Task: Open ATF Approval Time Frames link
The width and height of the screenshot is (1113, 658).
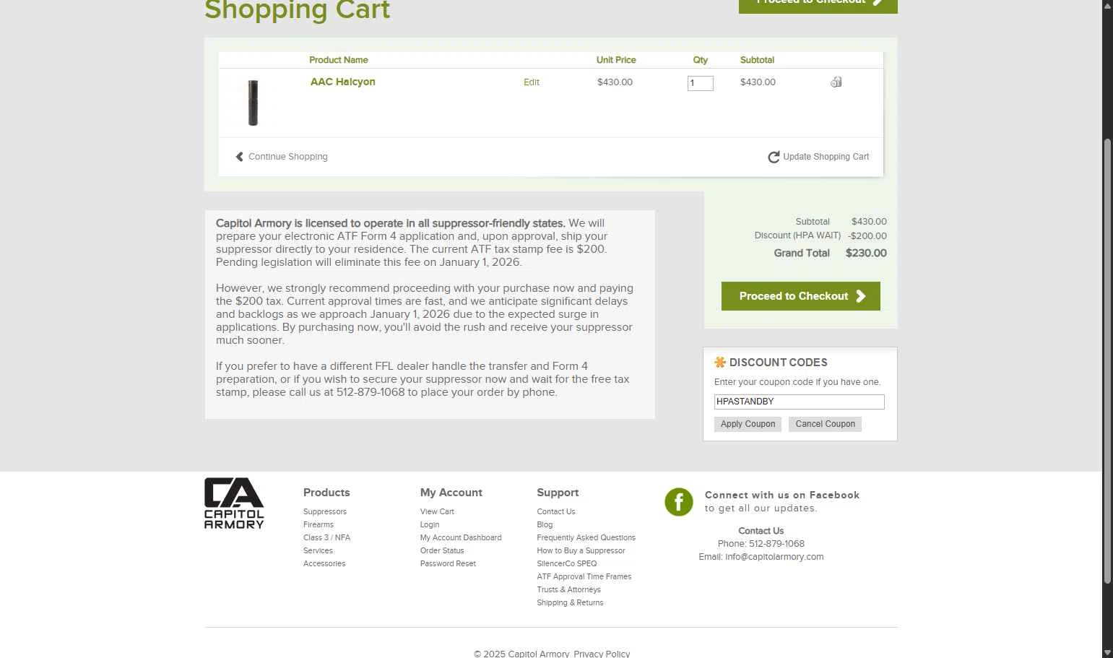Action: tap(584, 576)
